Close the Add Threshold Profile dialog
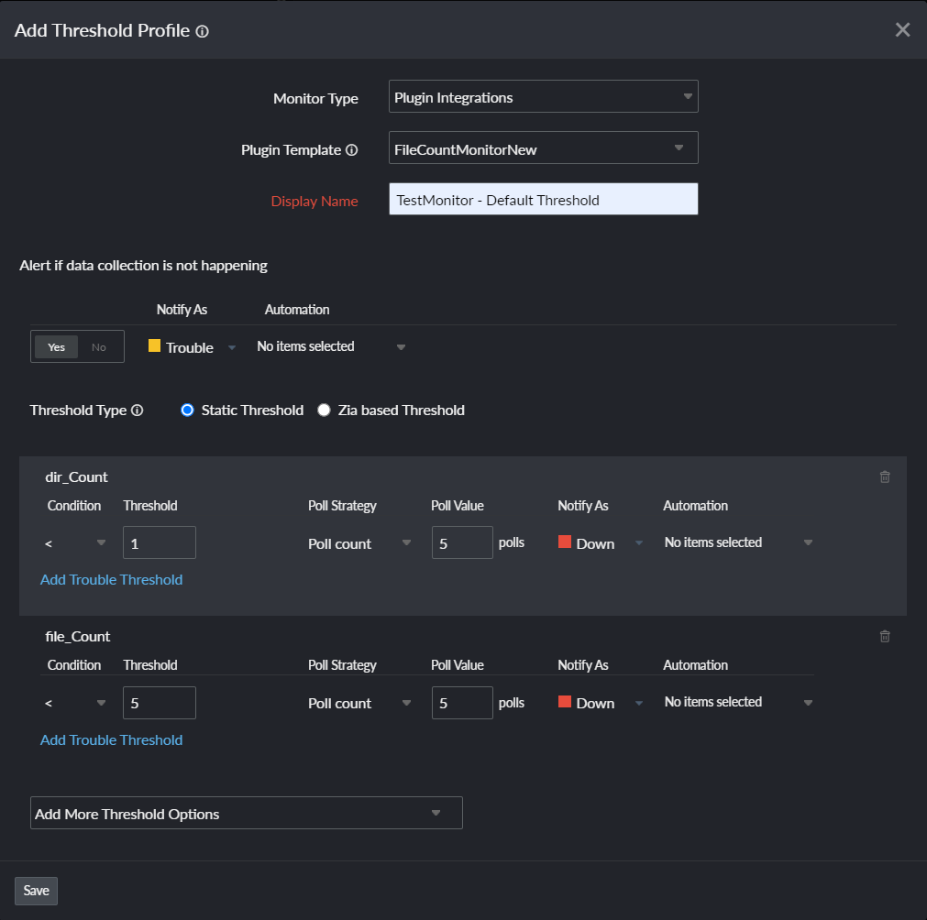927x920 pixels. click(902, 30)
